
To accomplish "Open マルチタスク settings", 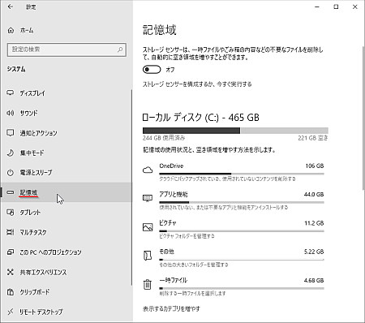I will (67, 232).
